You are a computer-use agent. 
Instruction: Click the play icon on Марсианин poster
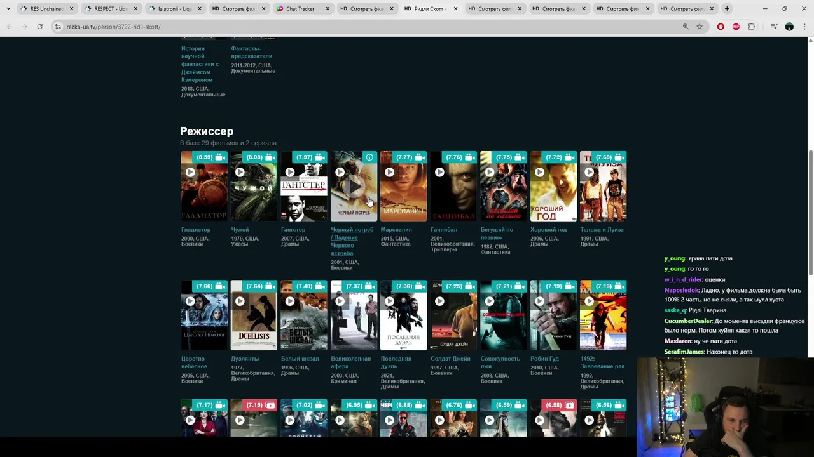(x=390, y=172)
